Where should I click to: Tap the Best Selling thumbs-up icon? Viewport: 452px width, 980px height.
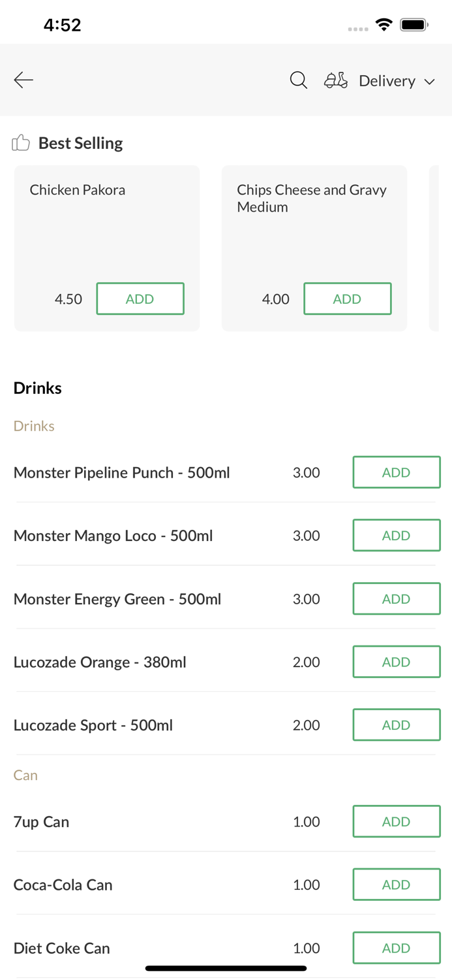click(x=21, y=142)
